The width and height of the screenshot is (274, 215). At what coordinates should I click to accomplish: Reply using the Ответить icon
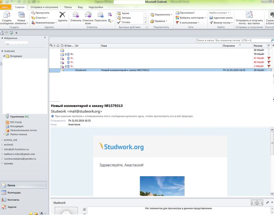76,15
